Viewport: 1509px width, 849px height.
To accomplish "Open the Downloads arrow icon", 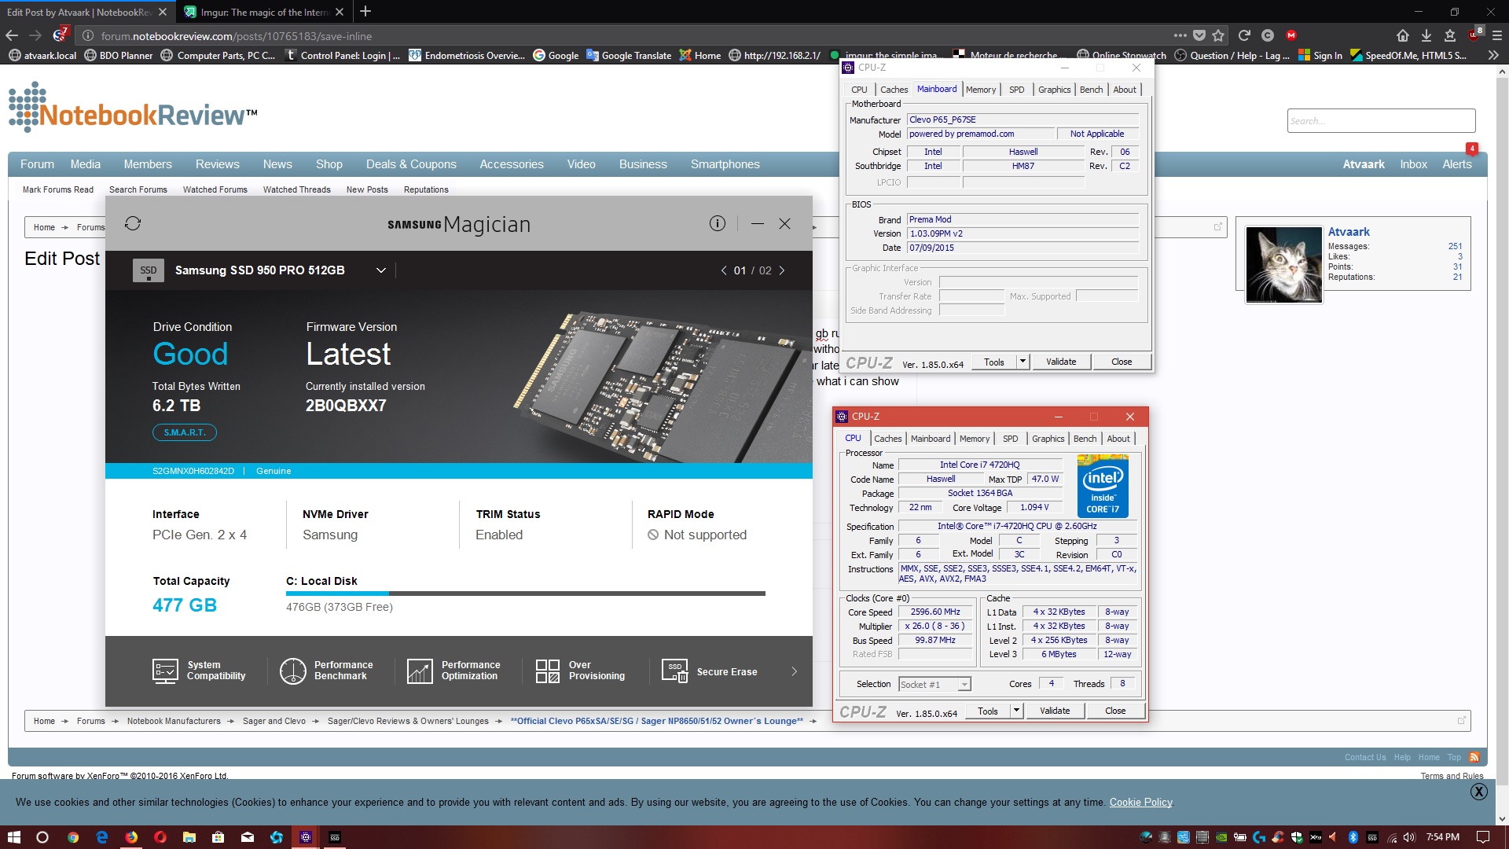I will [1426, 35].
